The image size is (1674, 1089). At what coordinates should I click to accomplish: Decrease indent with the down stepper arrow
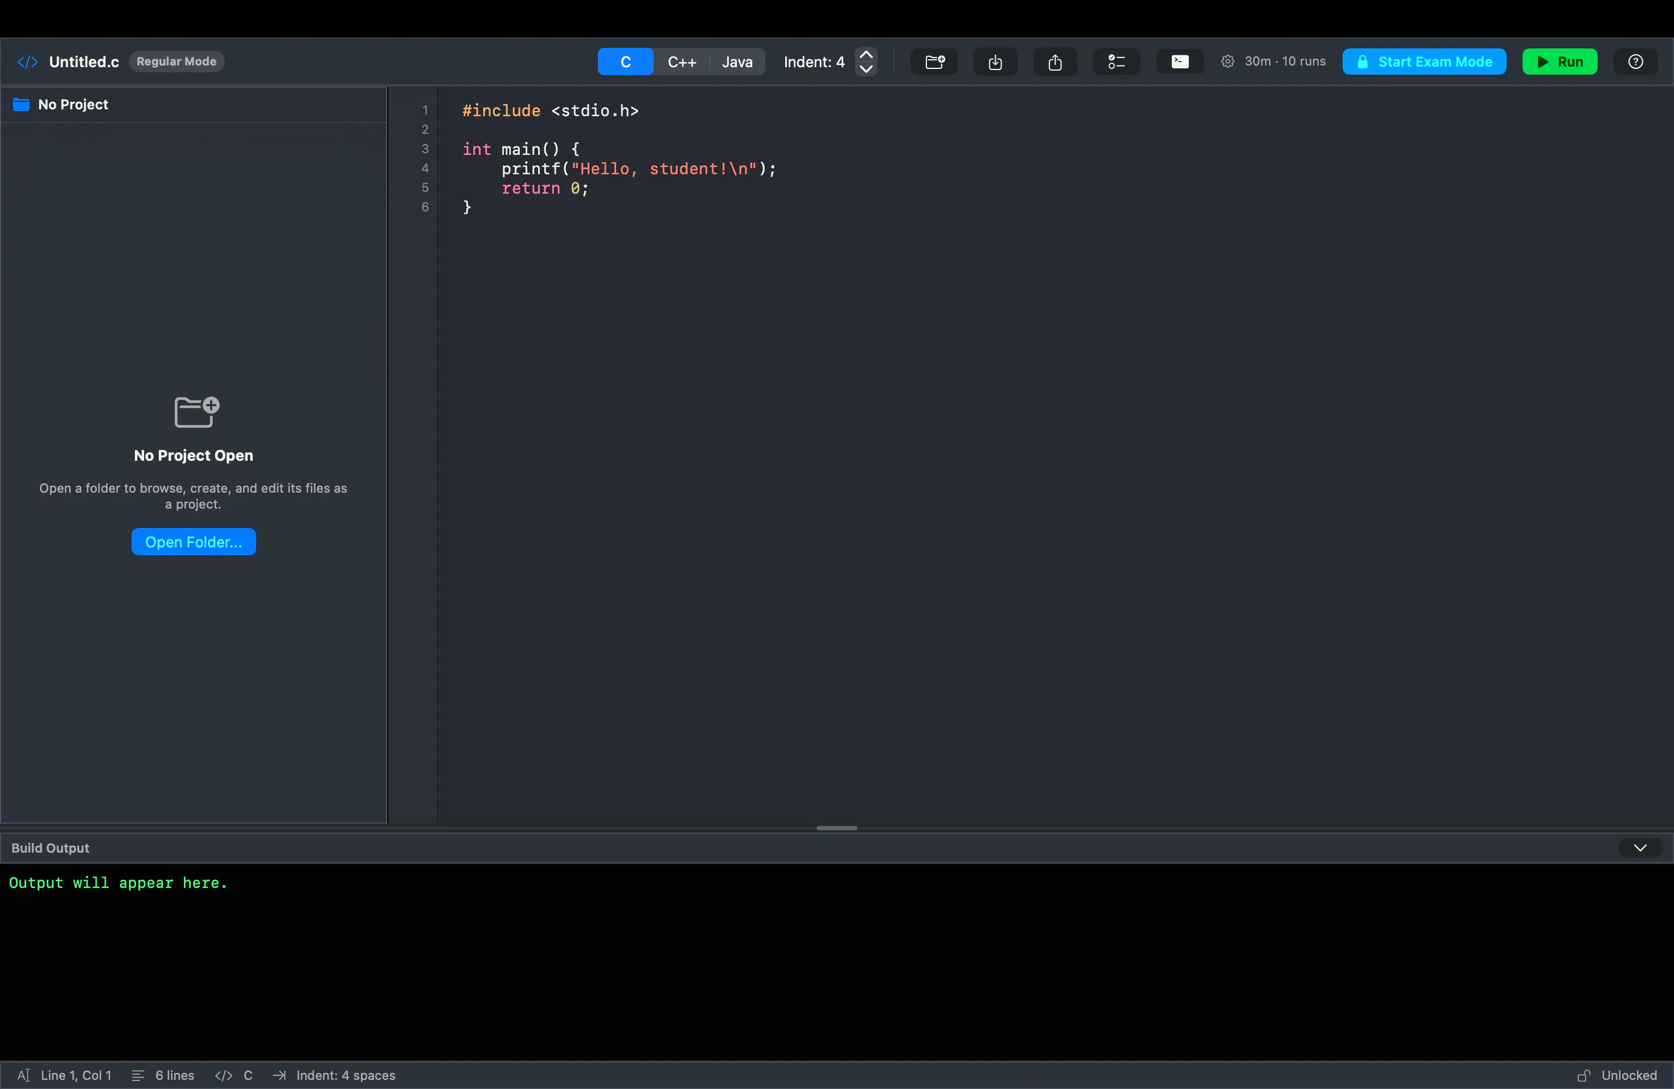tap(867, 69)
